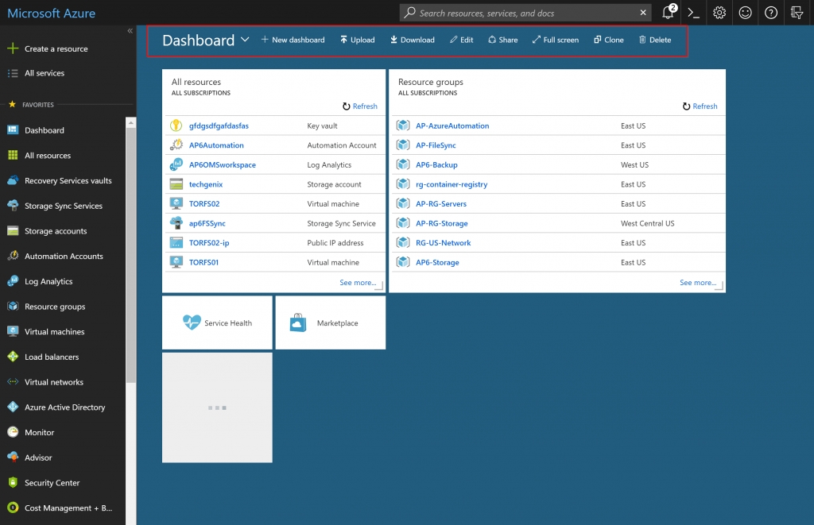Upload a dashboard file

(x=357, y=40)
